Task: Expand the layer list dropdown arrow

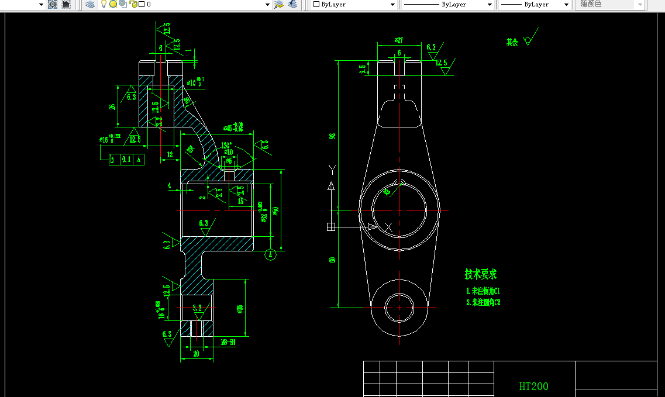Action: (267, 5)
